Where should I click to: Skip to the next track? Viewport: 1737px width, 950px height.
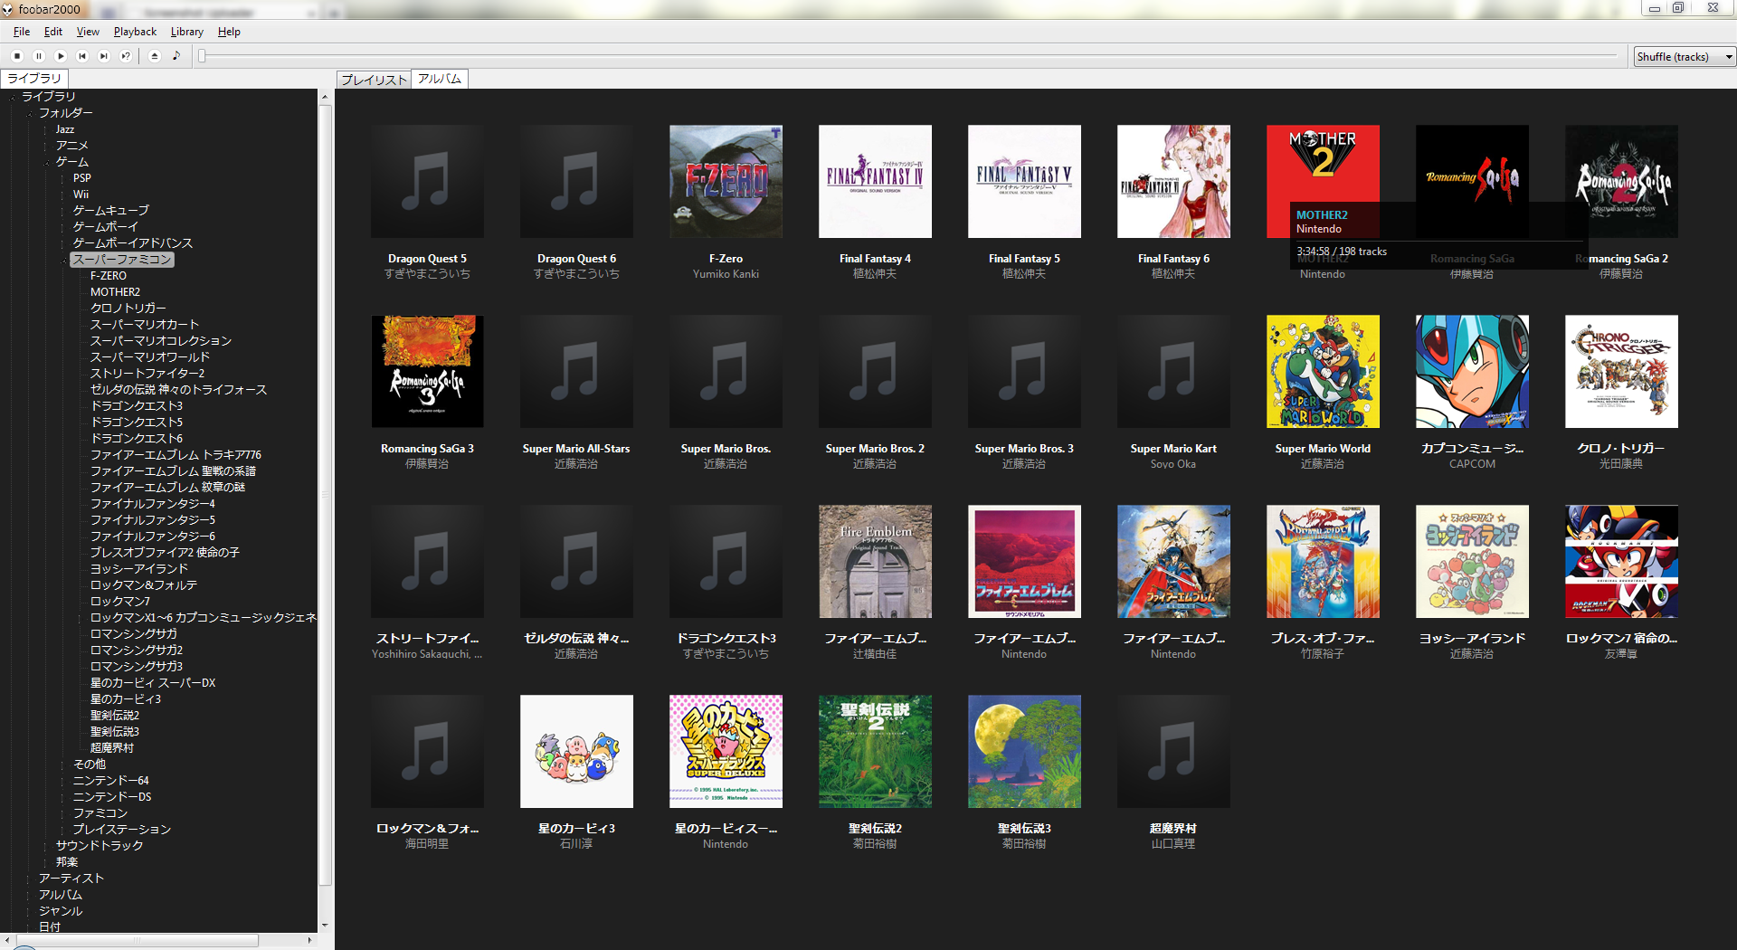pos(104,56)
